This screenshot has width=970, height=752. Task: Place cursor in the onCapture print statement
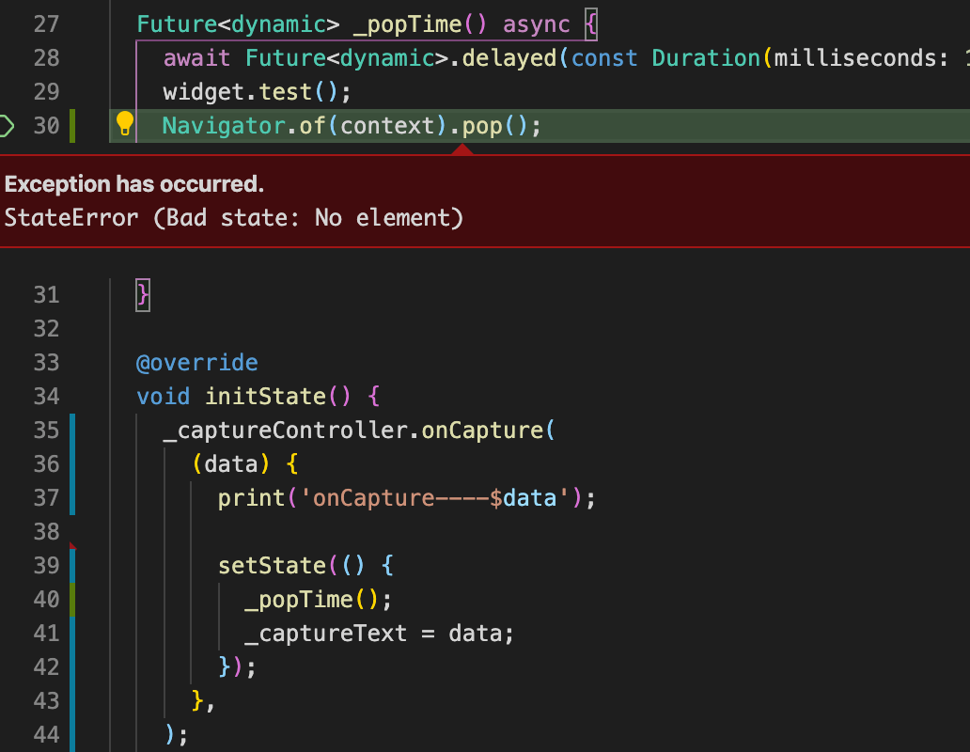(x=404, y=497)
